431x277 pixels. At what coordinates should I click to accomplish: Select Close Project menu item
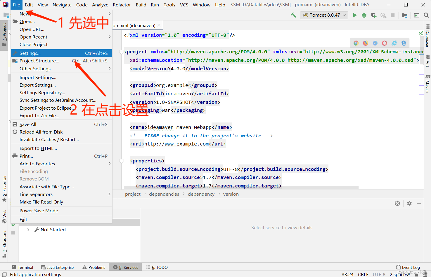click(61, 44)
